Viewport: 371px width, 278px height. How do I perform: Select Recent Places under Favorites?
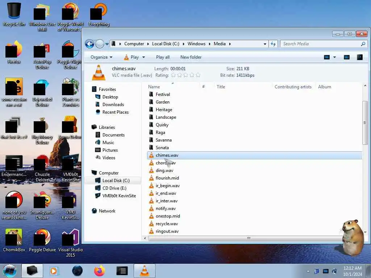pos(115,112)
